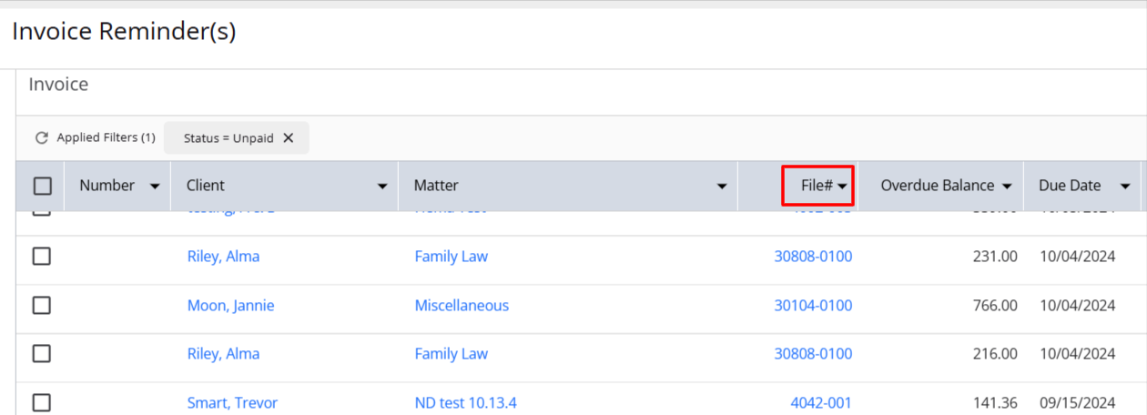The width and height of the screenshot is (1147, 415).
Task: Click file number 4042-001
Action: click(821, 402)
